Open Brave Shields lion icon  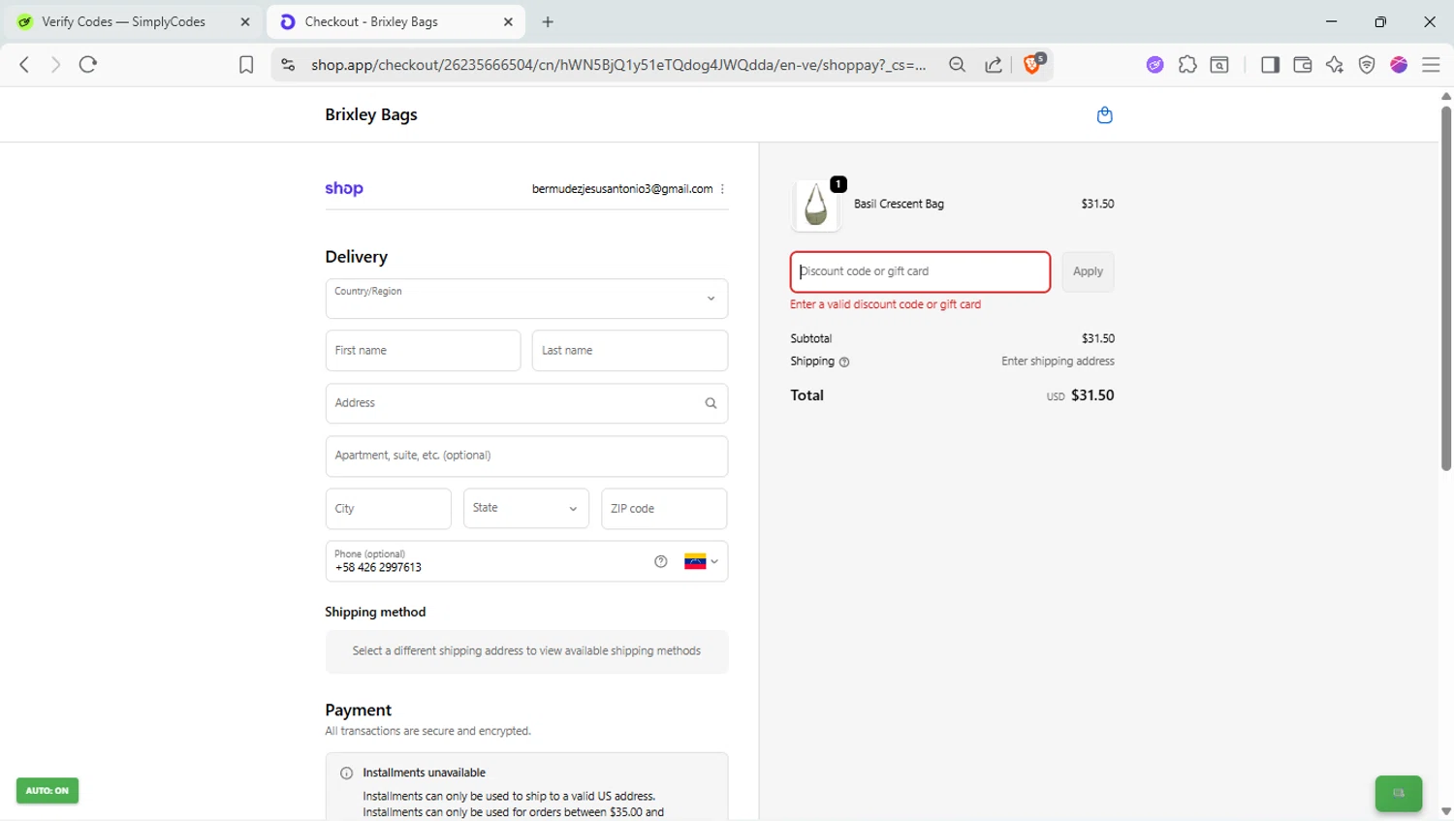[x=1033, y=64]
